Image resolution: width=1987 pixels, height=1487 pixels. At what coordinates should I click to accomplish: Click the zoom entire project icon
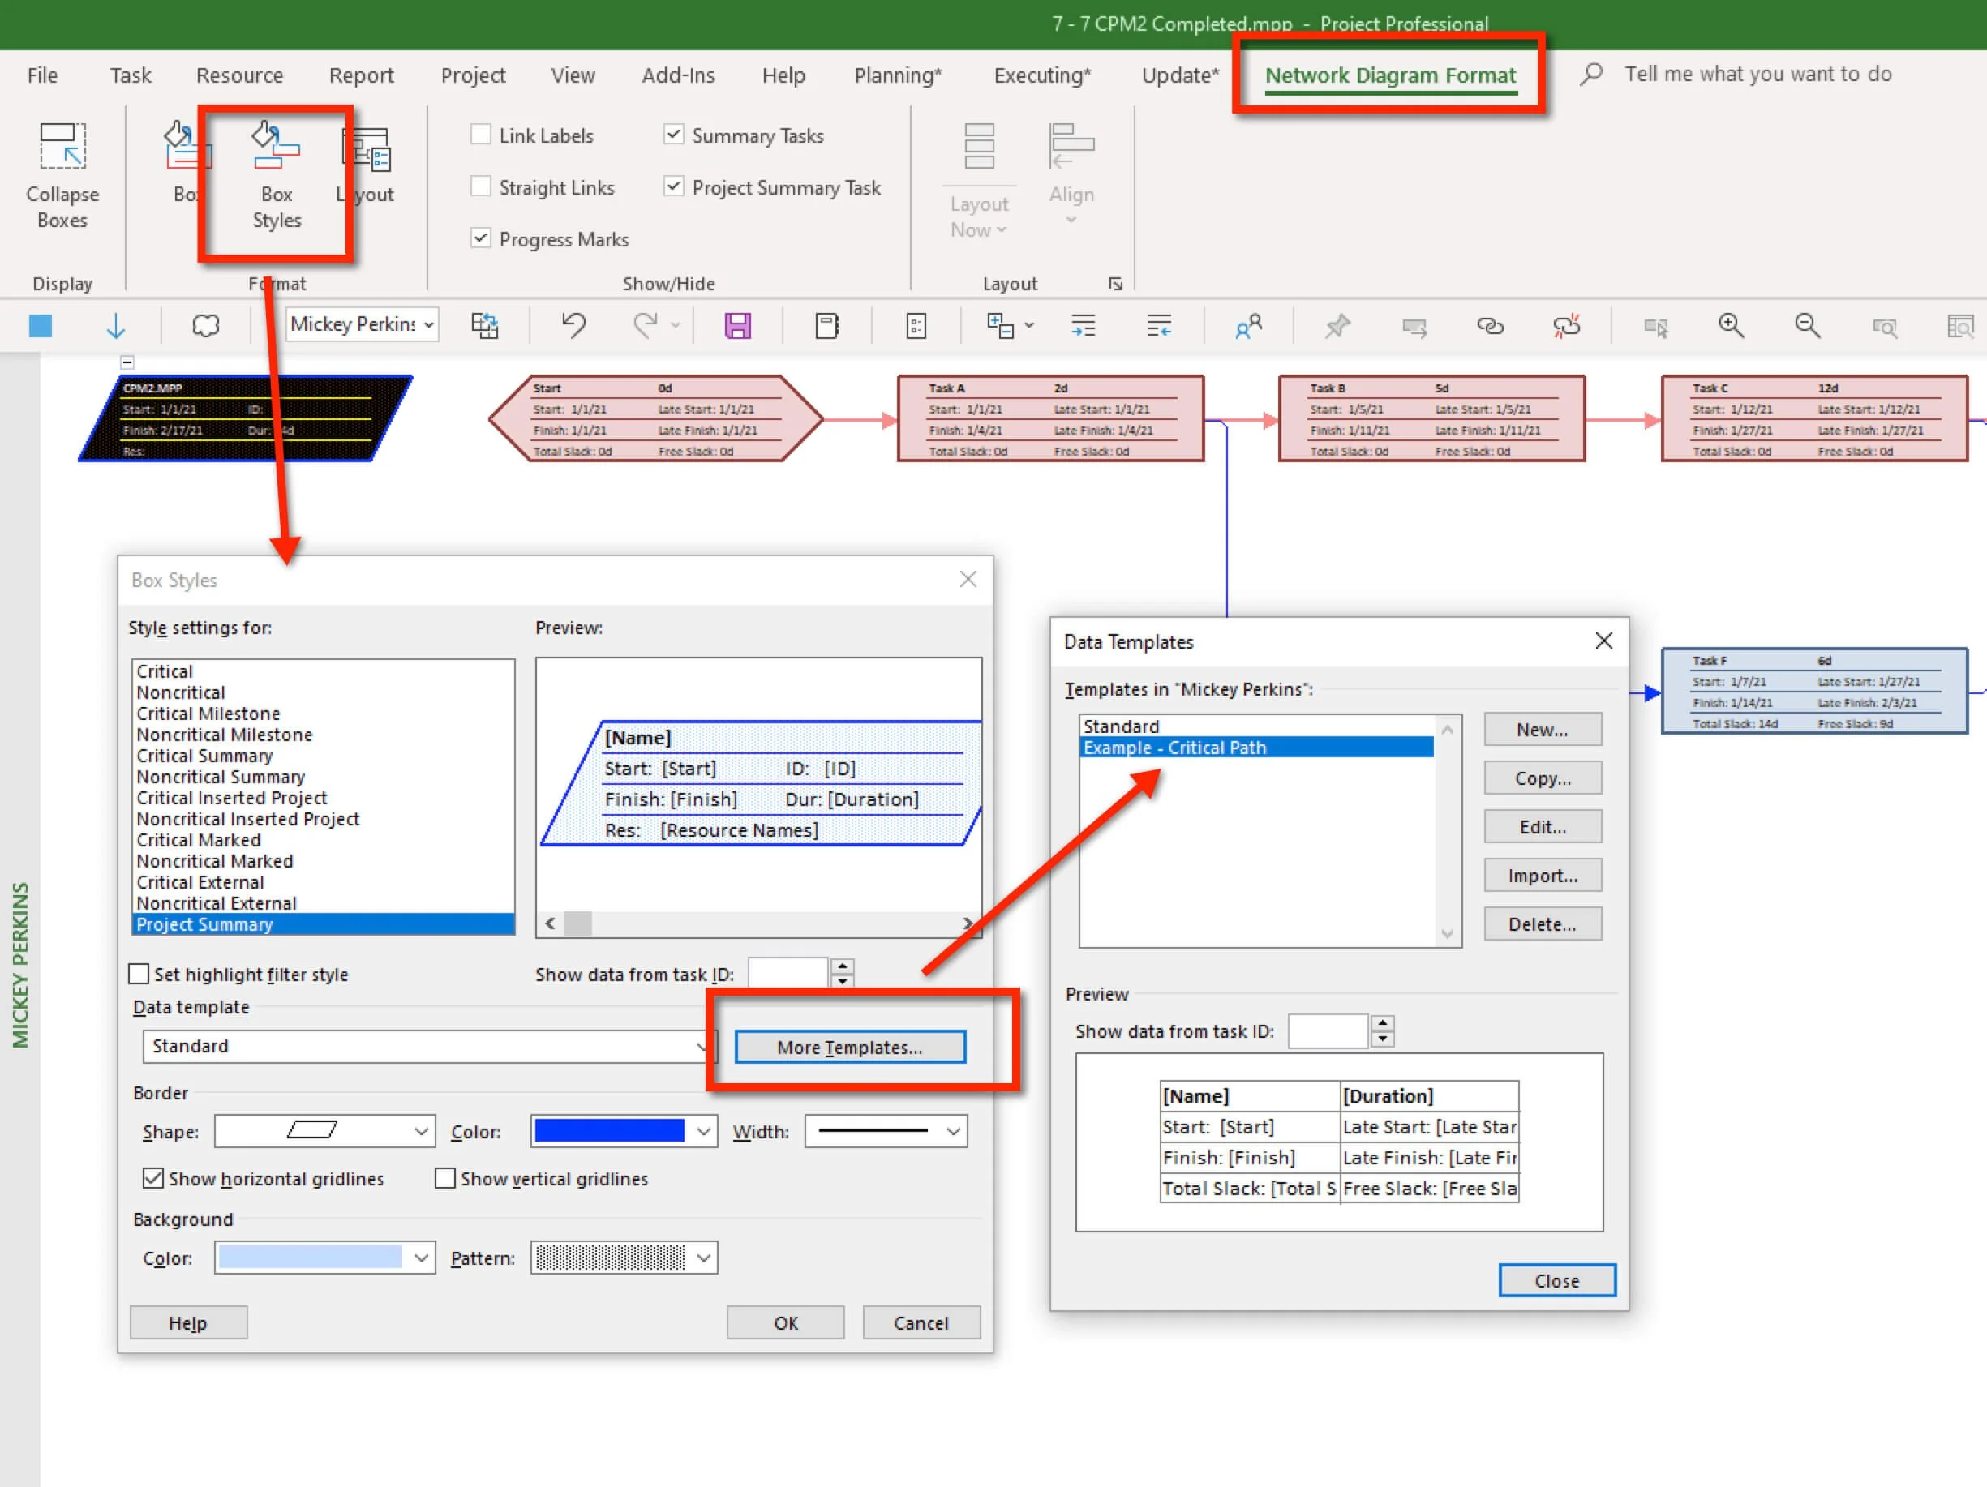[x=1960, y=325]
